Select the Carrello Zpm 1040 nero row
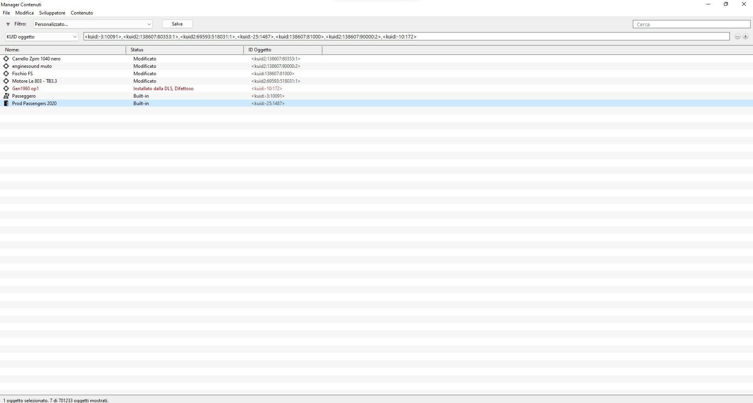 376,59
